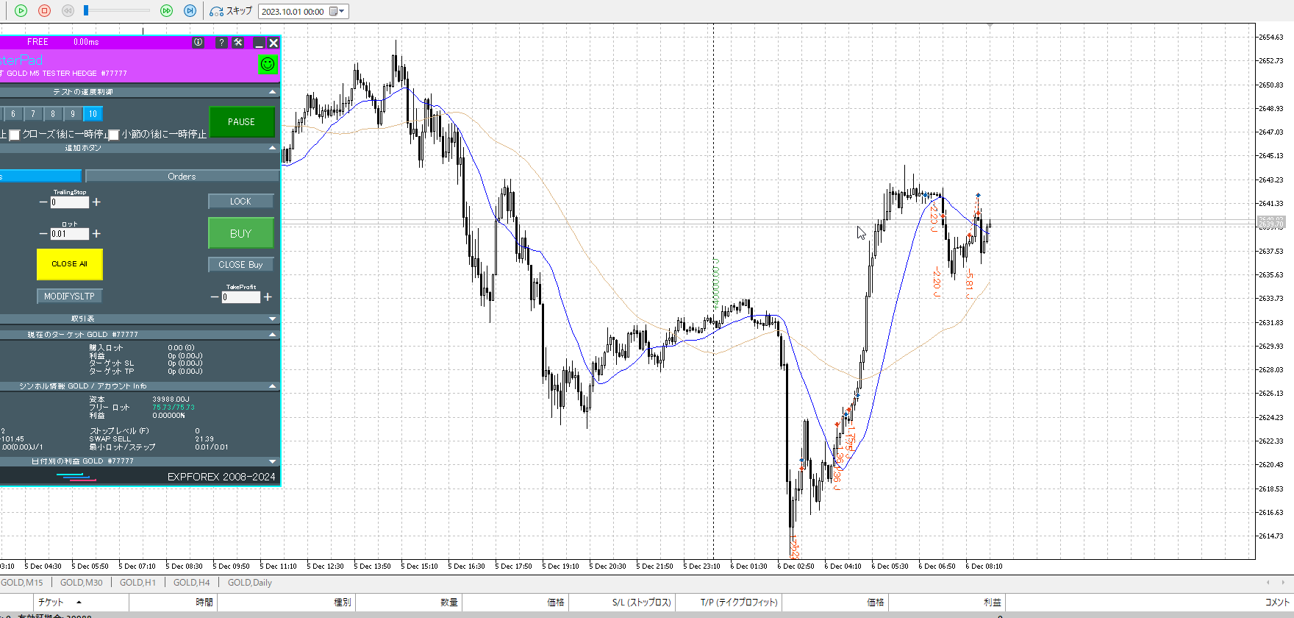
Task: Open the panel info icon
Action: coord(198,43)
